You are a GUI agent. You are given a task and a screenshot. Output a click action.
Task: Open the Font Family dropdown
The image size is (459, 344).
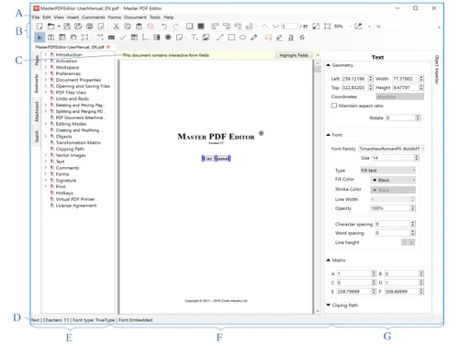click(x=391, y=149)
